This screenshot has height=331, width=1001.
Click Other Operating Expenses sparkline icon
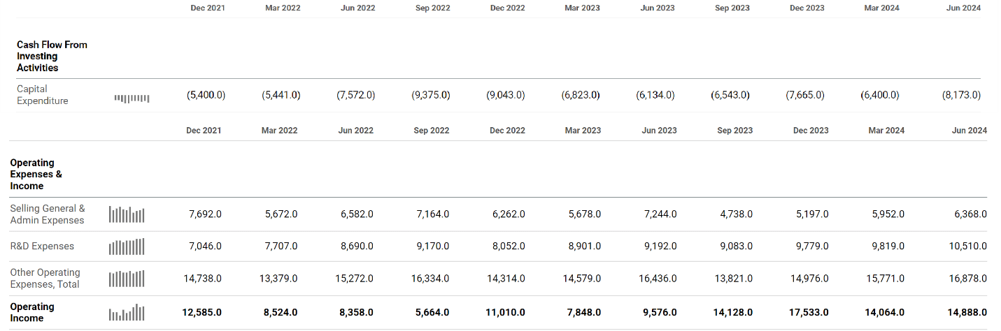click(127, 279)
